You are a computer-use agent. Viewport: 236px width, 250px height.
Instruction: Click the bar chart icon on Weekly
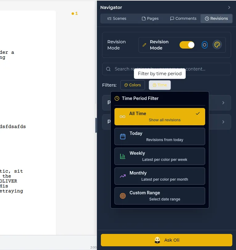(122, 156)
